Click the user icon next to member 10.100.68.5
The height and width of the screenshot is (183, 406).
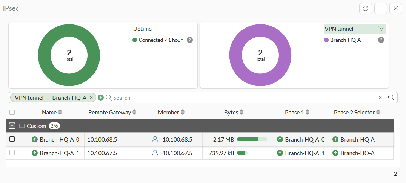point(155,139)
